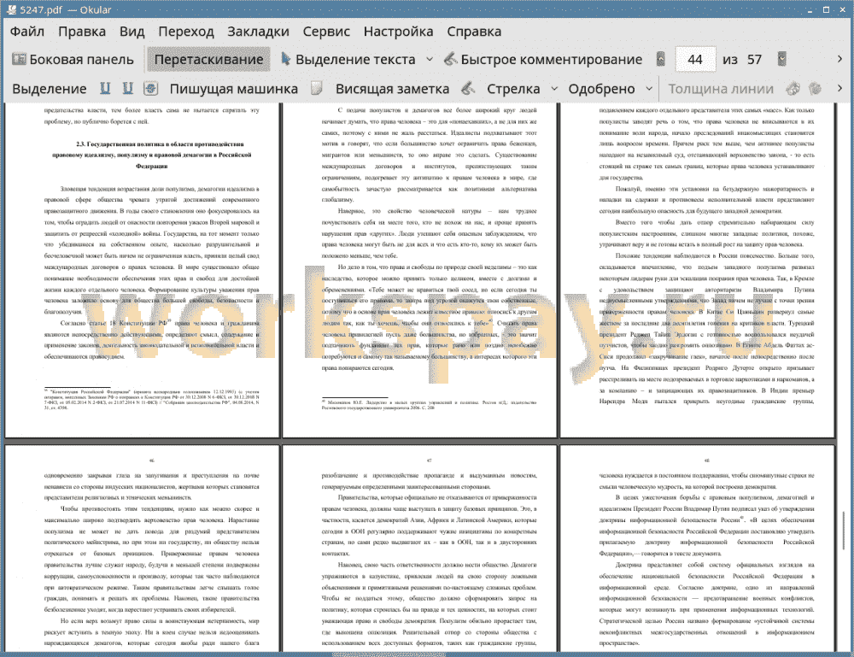The width and height of the screenshot is (854, 657).
Task: Click the color icon after Толщина линии
Action: (793, 88)
